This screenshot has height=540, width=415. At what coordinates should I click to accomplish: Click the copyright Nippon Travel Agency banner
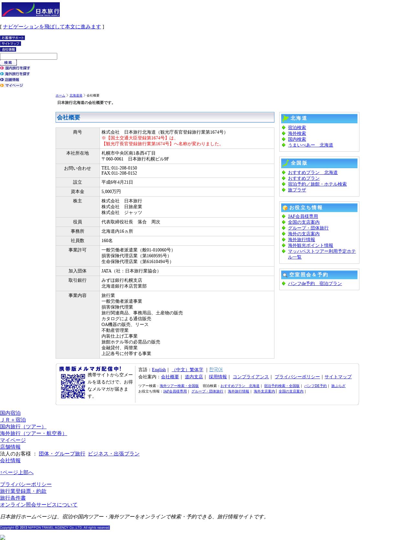(x=55, y=527)
